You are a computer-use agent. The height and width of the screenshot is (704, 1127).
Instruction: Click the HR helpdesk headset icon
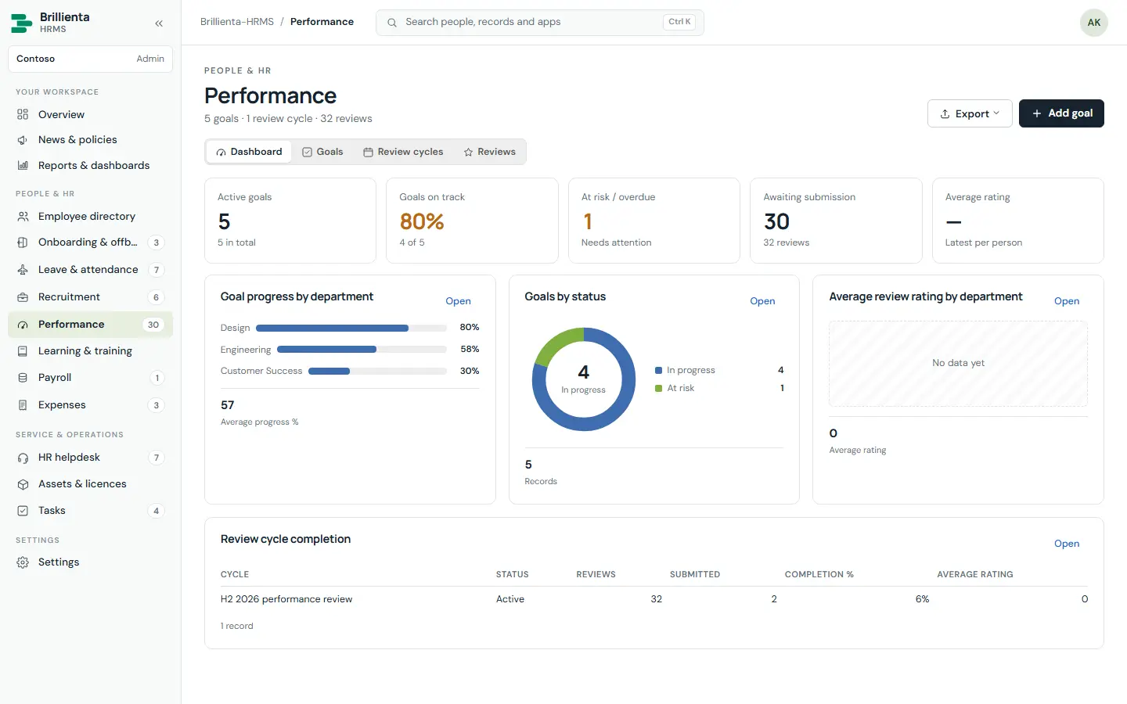[23, 458]
